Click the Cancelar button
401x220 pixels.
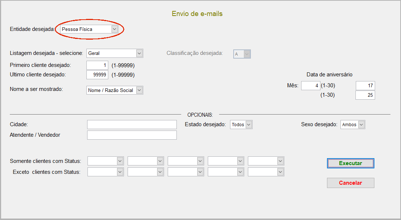tap(350, 183)
